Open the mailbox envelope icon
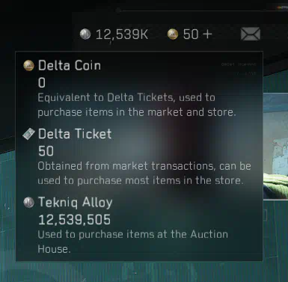The image size is (288, 282). click(251, 34)
